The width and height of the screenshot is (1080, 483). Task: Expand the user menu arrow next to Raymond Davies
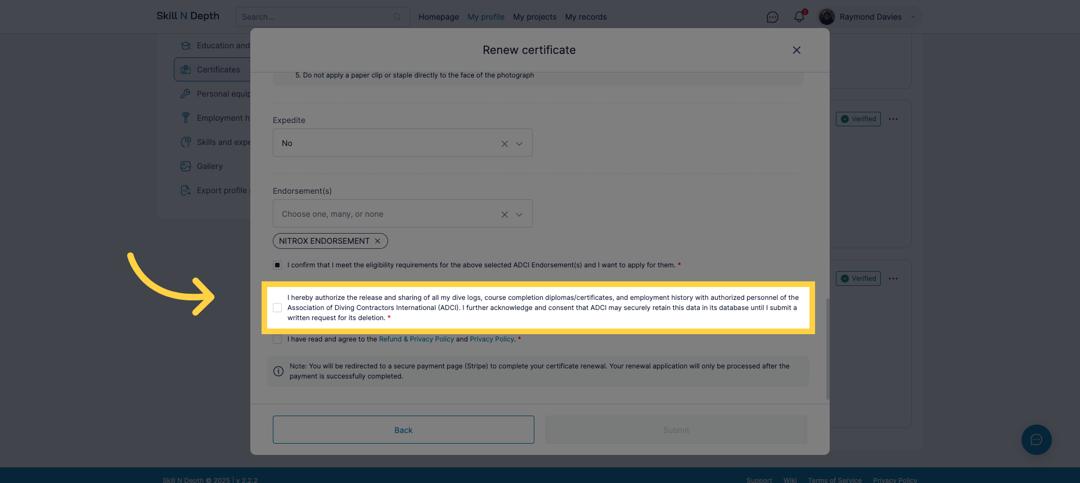coord(913,17)
